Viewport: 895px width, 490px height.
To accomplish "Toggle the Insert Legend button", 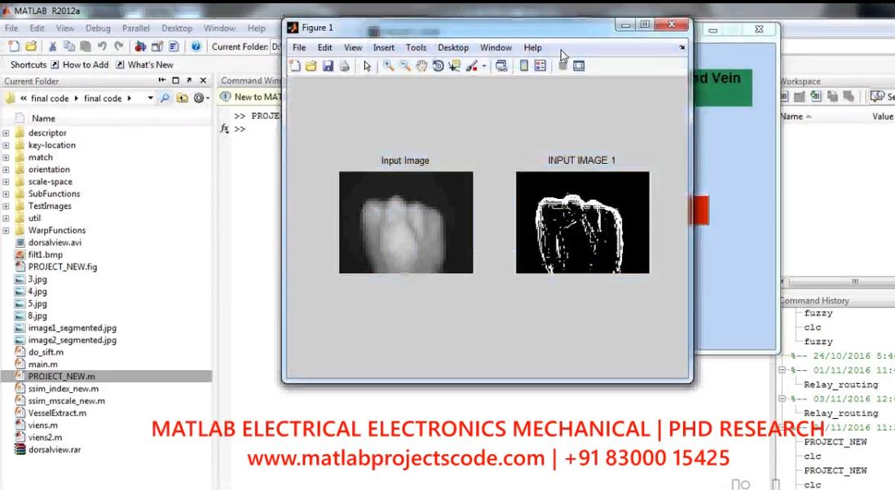I will pyautogui.click(x=540, y=66).
